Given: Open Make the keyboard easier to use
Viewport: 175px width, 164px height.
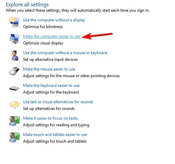Looking at the screenshot, I should (51, 86).
